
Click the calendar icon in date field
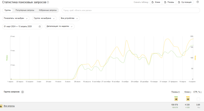pos(40,26)
